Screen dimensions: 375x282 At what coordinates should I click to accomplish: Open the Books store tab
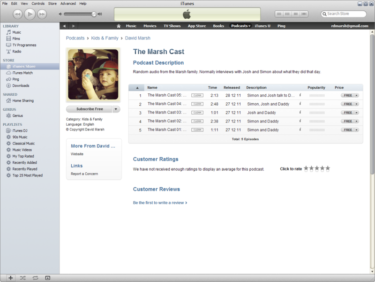point(218,26)
